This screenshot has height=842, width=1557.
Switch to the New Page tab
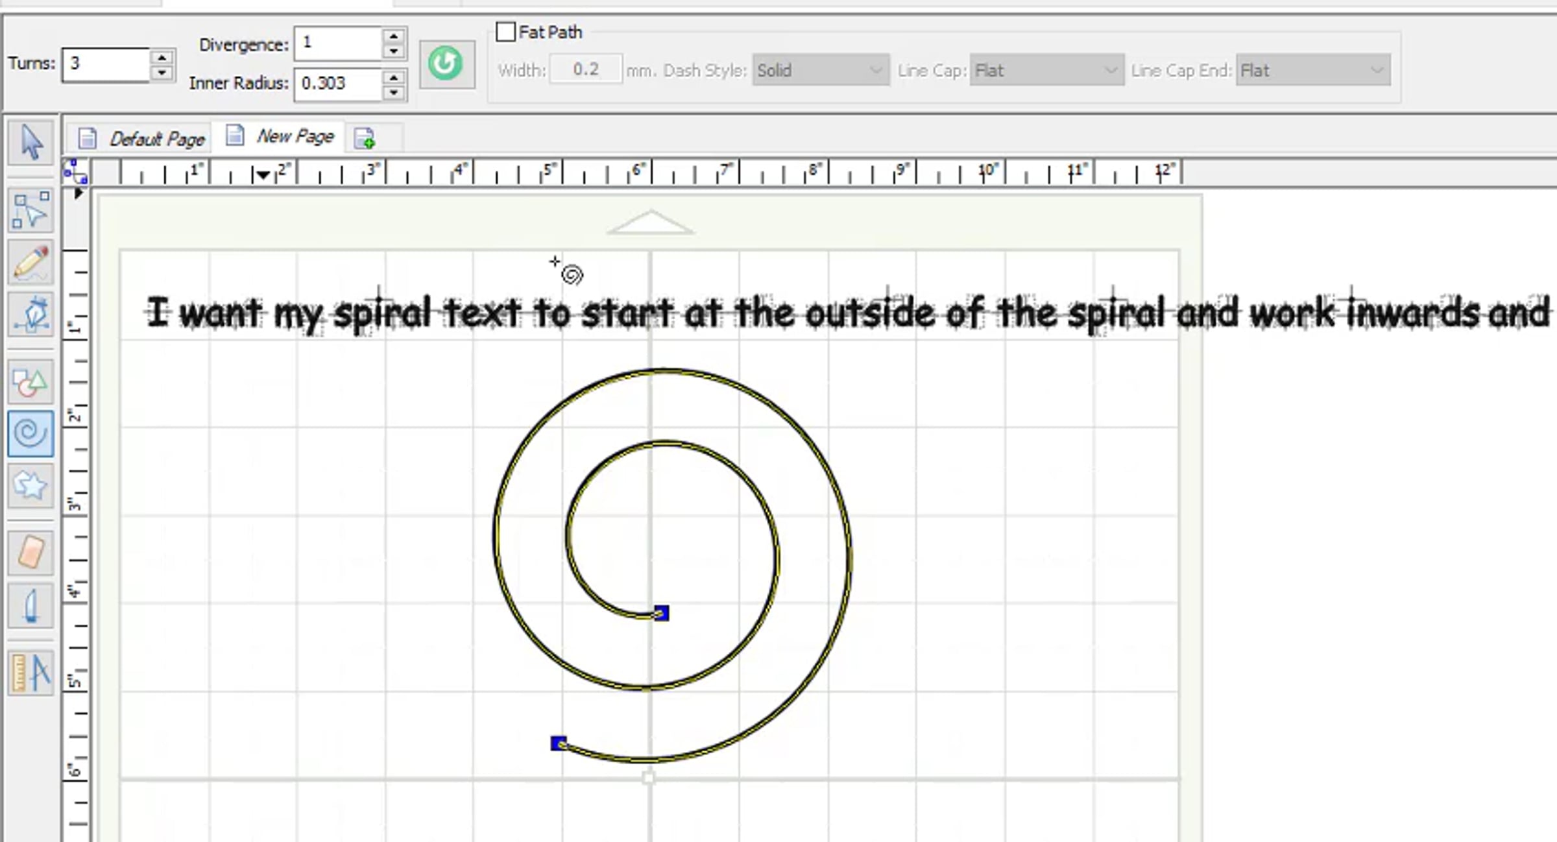pyautogui.click(x=280, y=137)
